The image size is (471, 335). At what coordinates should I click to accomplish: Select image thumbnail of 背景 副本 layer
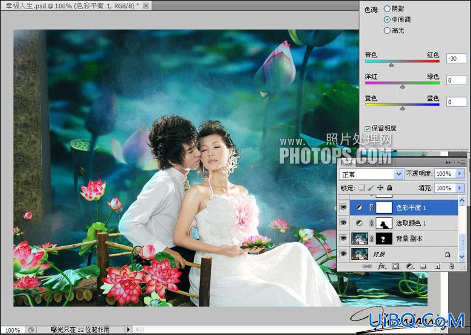[x=359, y=238]
